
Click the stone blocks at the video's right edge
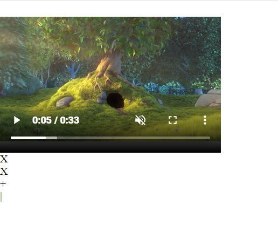click(x=208, y=98)
